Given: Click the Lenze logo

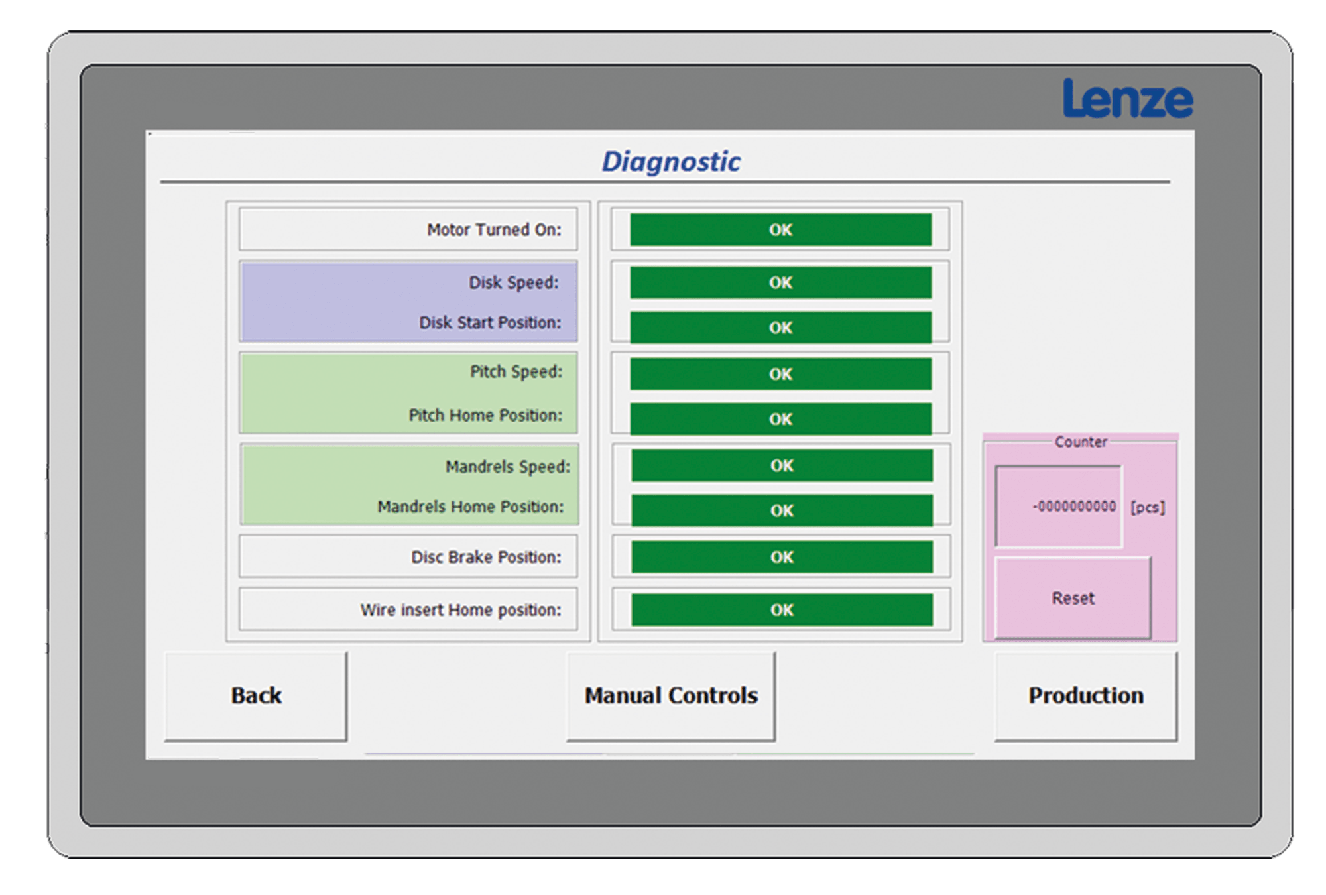Looking at the screenshot, I should 1128,99.
